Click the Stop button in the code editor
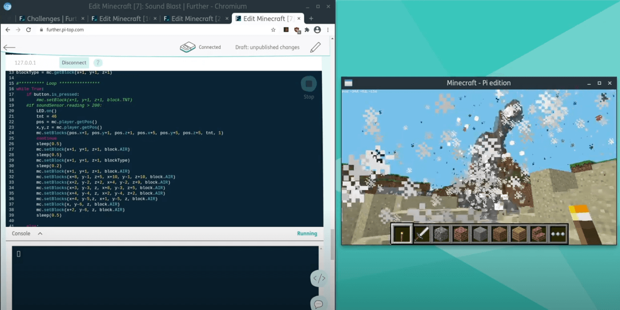The height and width of the screenshot is (310, 620). click(309, 84)
